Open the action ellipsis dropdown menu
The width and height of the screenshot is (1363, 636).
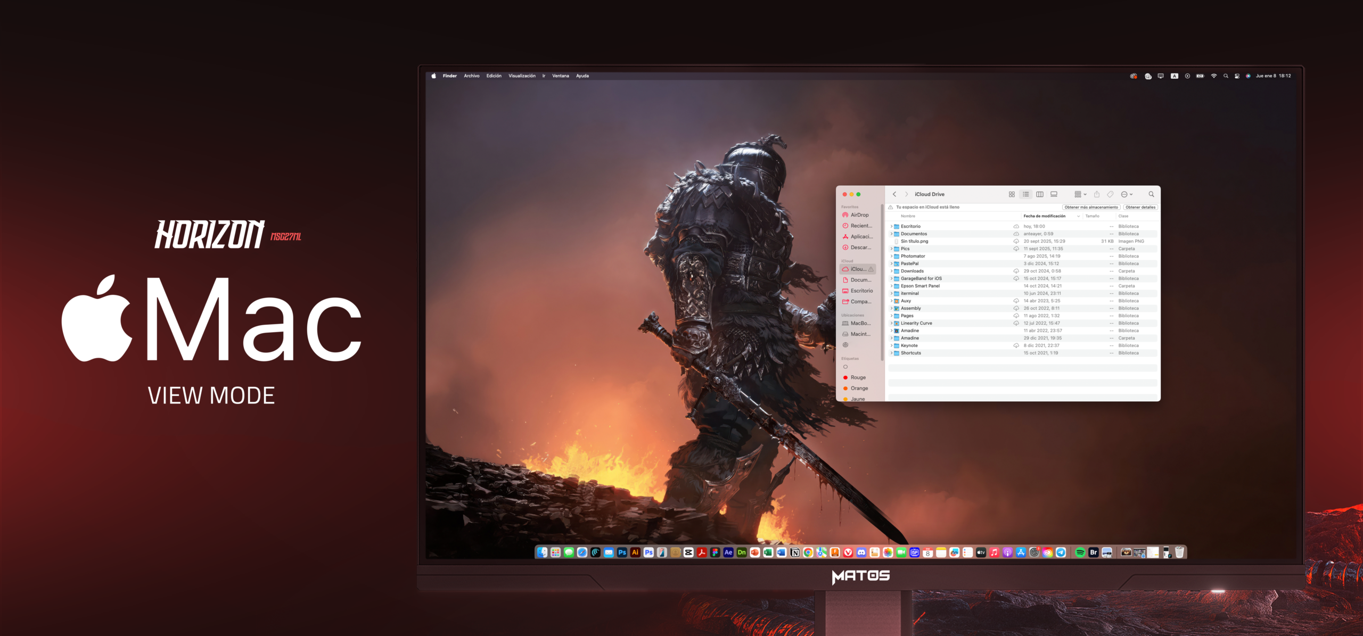point(1127,194)
